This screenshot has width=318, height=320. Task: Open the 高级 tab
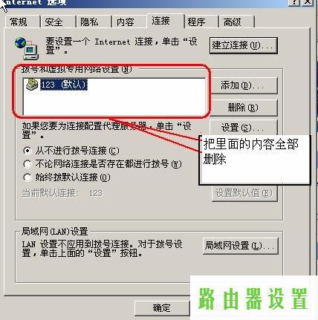click(236, 22)
